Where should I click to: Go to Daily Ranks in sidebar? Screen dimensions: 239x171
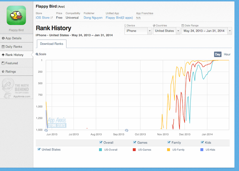pyautogui.click(x=14, y=47)
